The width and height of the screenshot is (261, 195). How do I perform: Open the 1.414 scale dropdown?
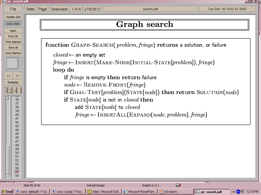[x=76, y=9]
